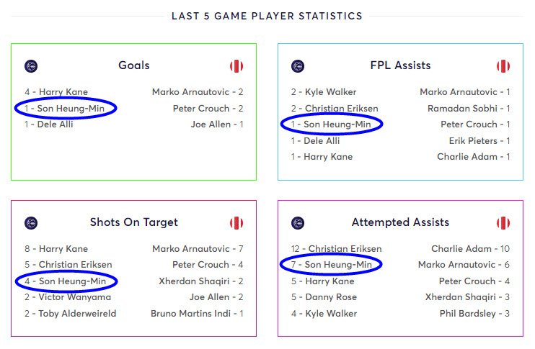The image size is (535, 349).
Task: Click the Last 5 Game Player Statistics title
Action: pyautogui.click(x=267, y=16)
